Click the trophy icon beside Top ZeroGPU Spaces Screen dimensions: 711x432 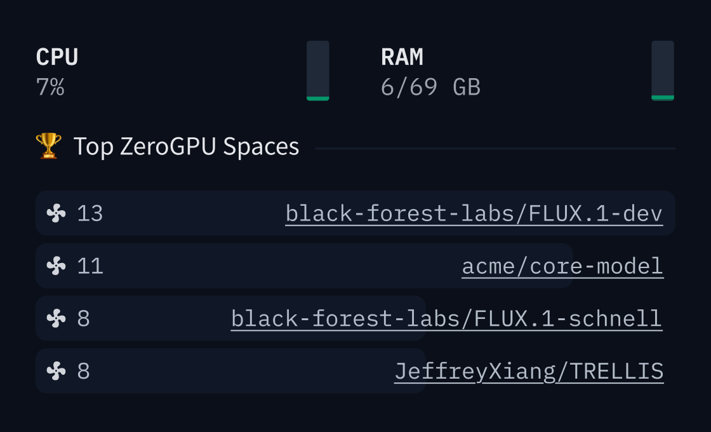pyautogui.click(x=48, y=146)
